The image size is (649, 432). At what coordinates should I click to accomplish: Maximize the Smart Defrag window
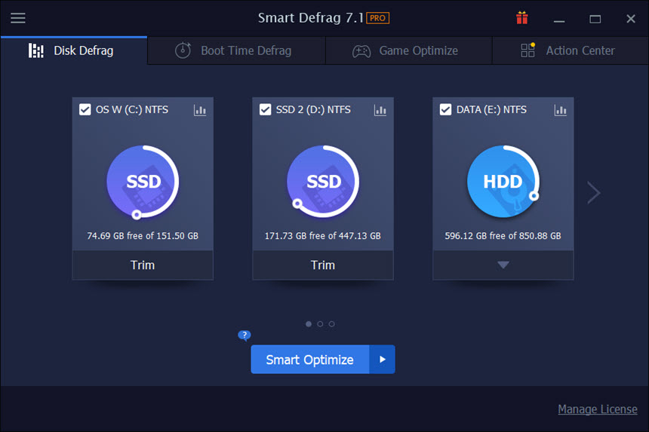[595, 19]
